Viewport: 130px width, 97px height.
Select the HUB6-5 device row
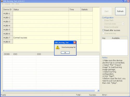[48, 30]
